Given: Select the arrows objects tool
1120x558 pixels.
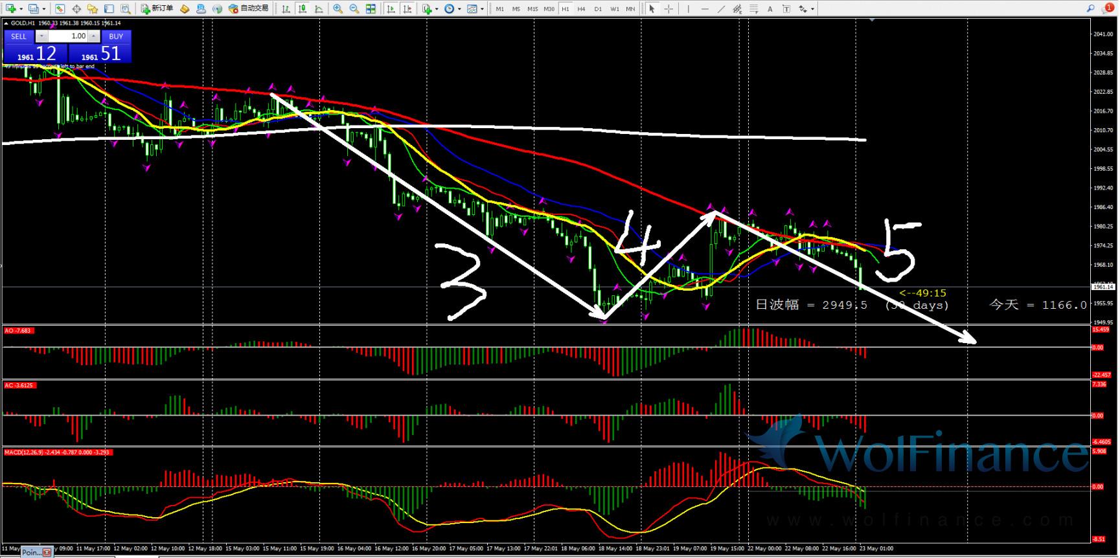Looking at the screenshot, I should 803,8.
